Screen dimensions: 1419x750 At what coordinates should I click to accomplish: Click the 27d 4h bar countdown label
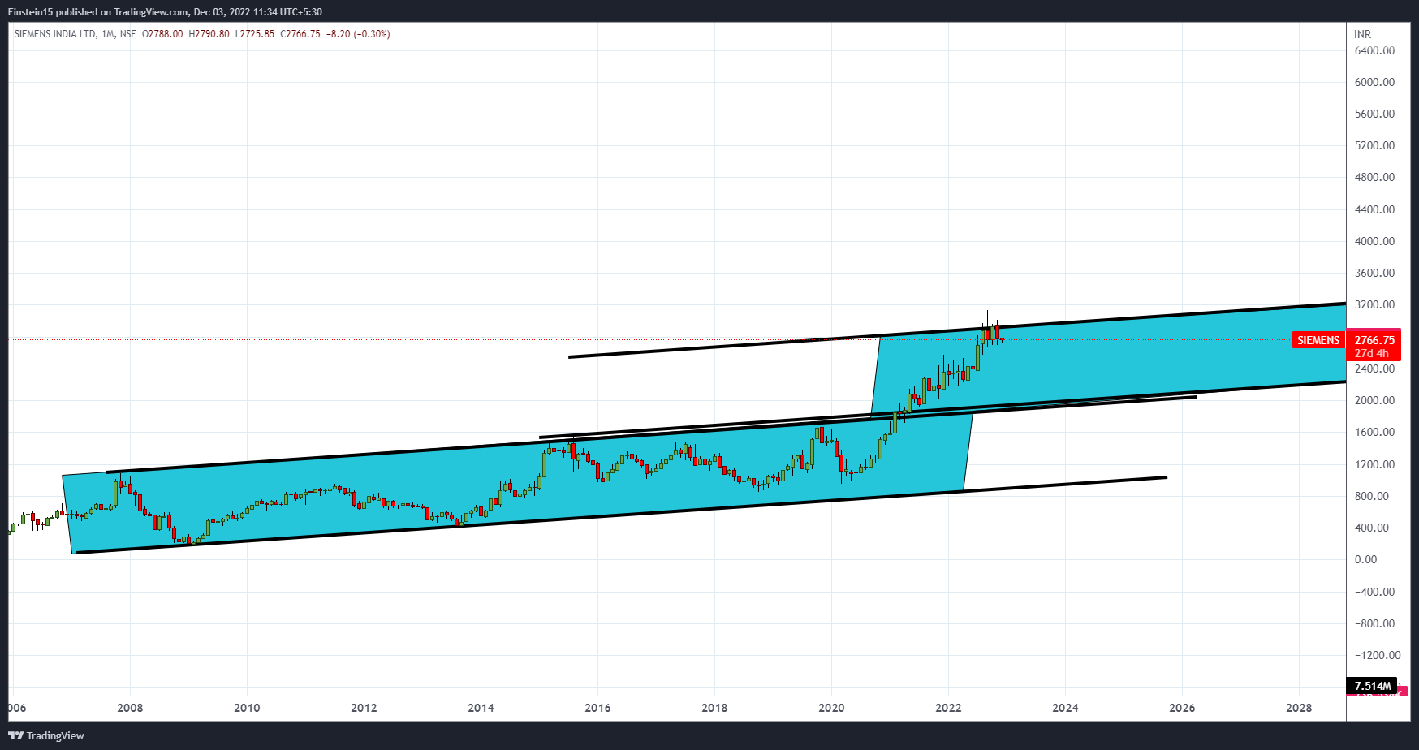pos(1372,354)
